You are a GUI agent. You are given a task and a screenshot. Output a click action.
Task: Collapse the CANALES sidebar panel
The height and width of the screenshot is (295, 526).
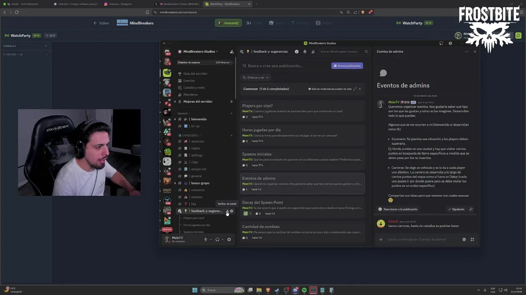coord(46,46)
